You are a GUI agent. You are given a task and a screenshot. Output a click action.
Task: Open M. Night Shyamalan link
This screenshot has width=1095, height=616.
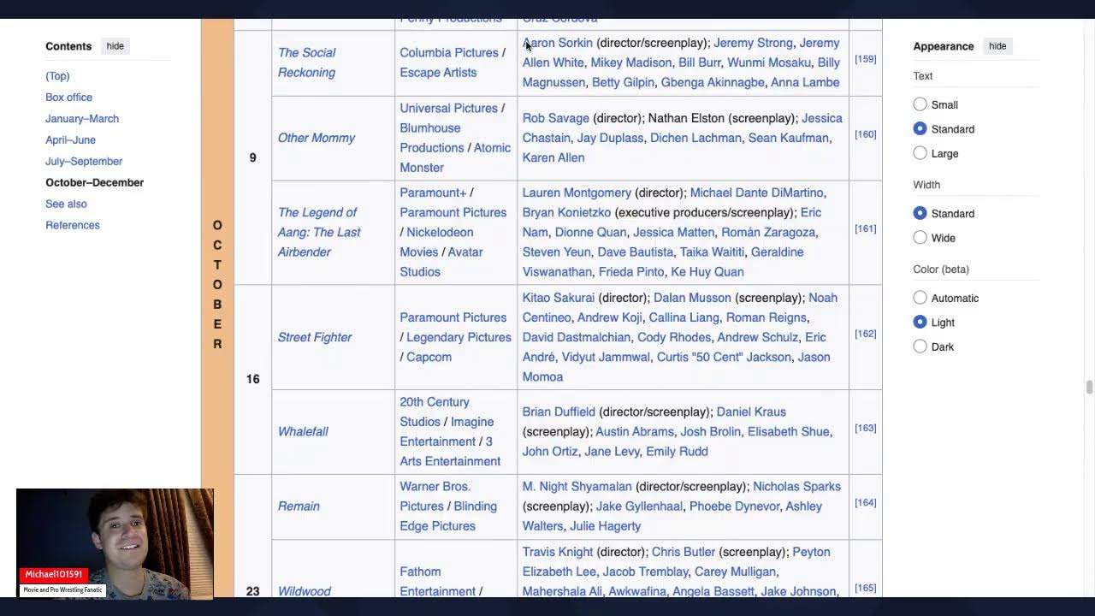[x=577, y=486]
